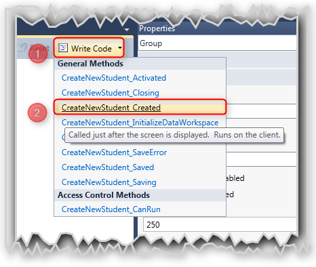Click the partly hidden method link behind the tooltip
This screenshot has height=267, width=316.
63,137
